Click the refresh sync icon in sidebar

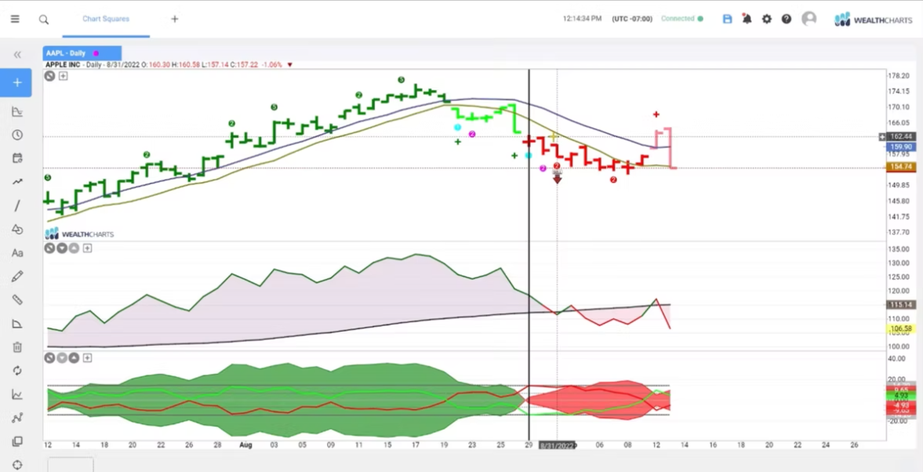pyautogui.click(x=17, y=371)
